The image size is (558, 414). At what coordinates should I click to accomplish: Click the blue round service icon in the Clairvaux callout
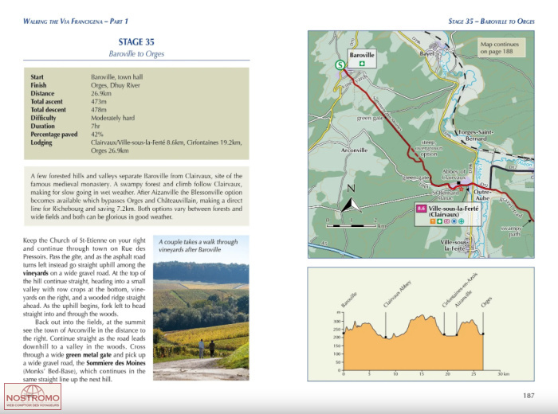coord(454,222)
